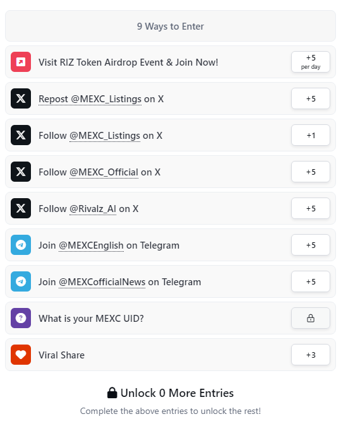
Task: Click the X icon beside Follow @MEXC_Listings
Action: pos(21,135)
